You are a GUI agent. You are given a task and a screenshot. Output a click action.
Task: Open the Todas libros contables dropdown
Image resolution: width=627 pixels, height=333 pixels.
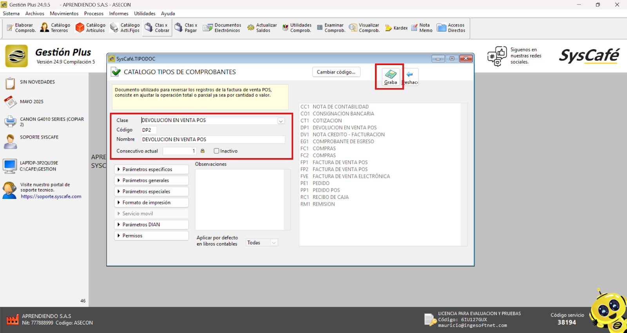point(274,243)
